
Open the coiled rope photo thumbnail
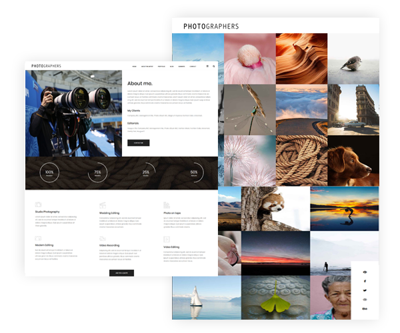(x=301, y=160)
